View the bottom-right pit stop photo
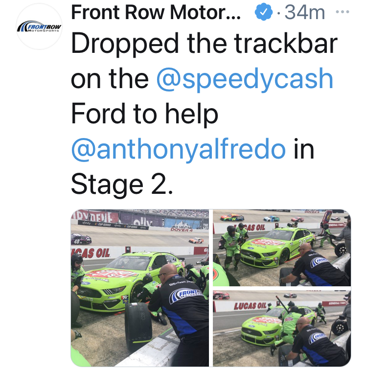Screen dimensions: 367x371 [282, 328]
